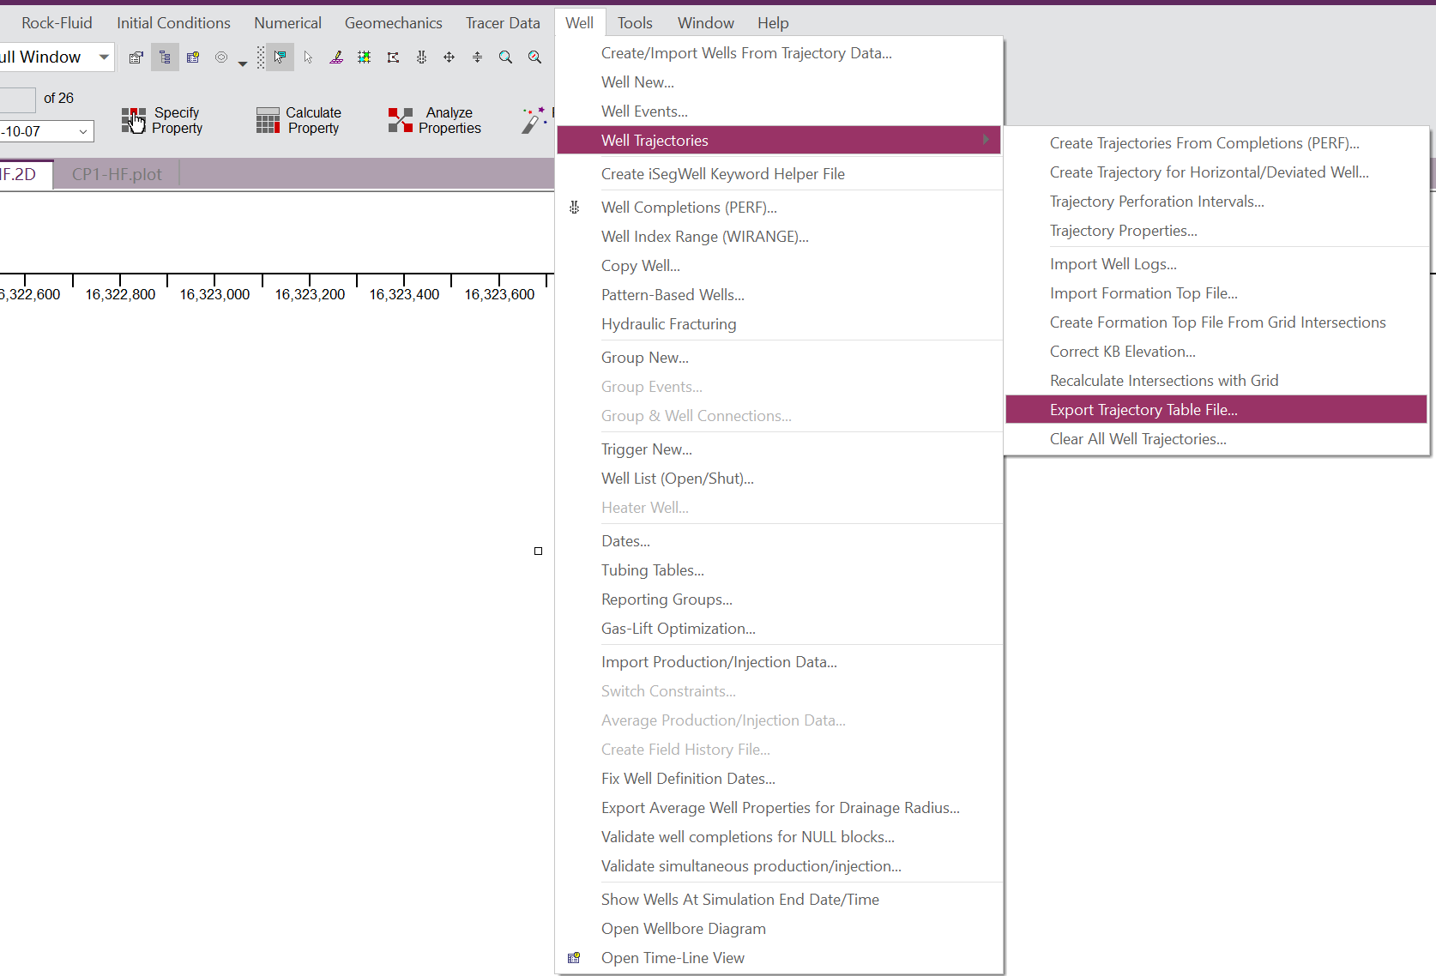
Task: Open the Geomechanics menu
Action: tap(393, 23)
